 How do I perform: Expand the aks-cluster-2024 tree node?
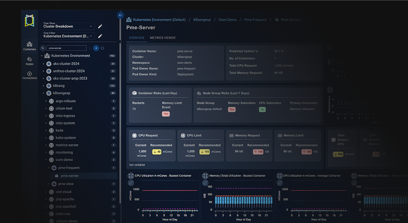pyautogui.click(x=44, y=64)
